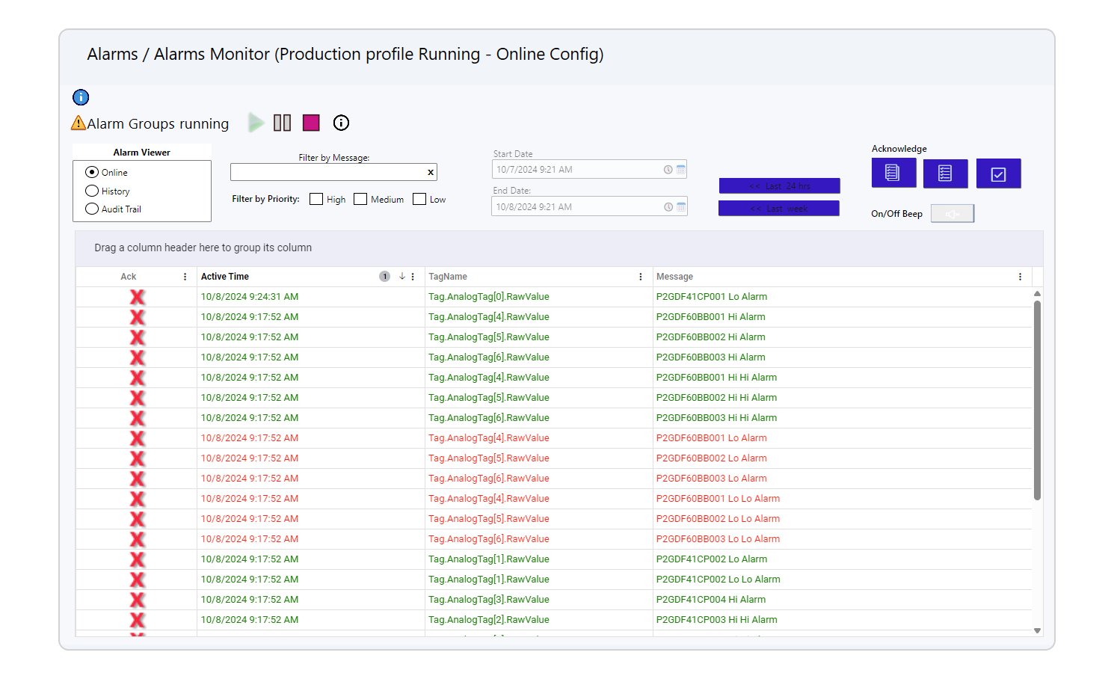
Task: Pause the running alarm groups
Action: (x=282, y=123)
